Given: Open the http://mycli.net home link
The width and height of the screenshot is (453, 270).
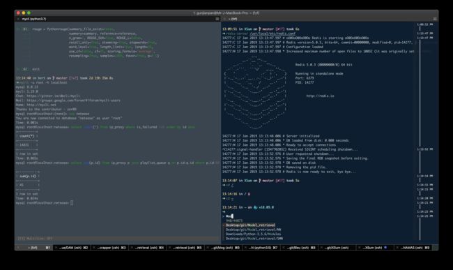Looking at the screenshot, I should point(42,105).
